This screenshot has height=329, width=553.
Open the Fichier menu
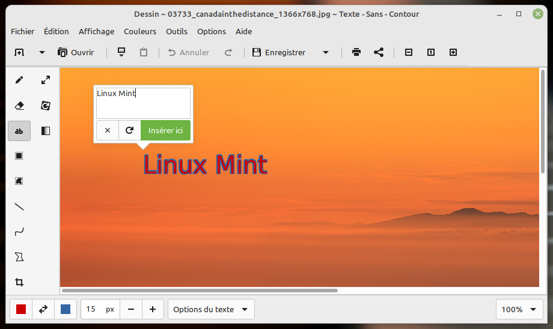pos(23,31)
